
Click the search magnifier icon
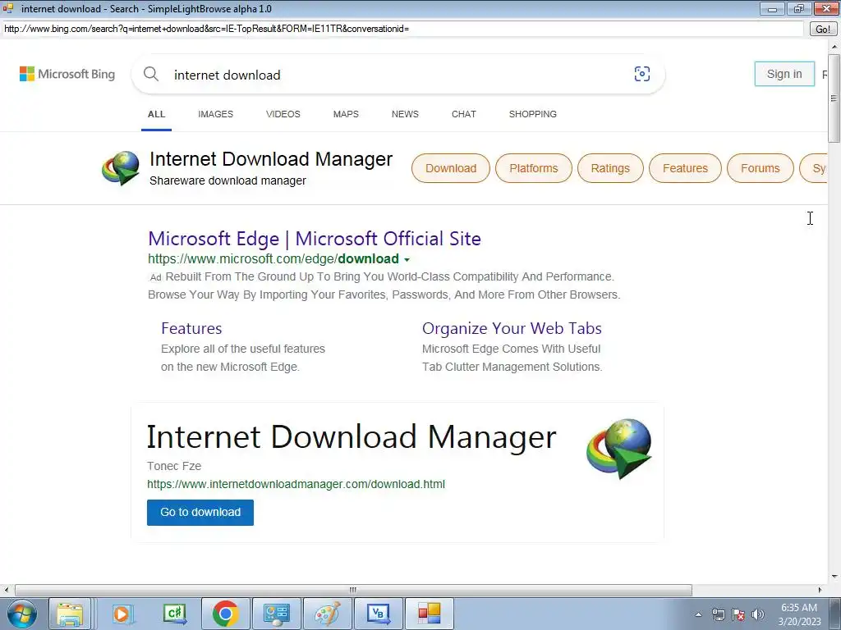[151, 74]
